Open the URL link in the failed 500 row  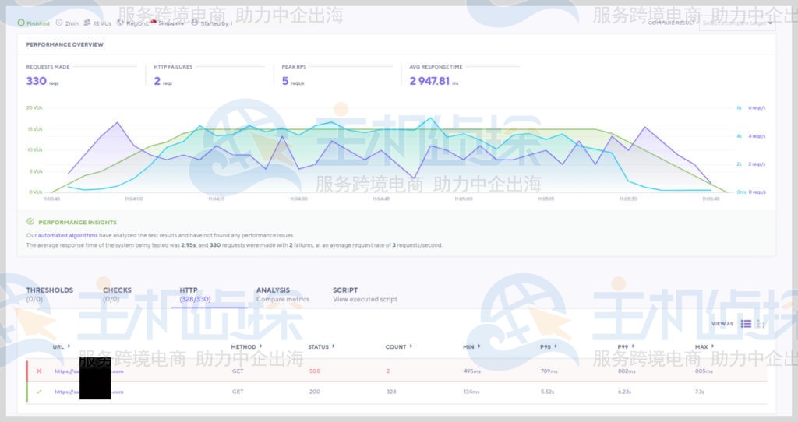pos(89,371)
